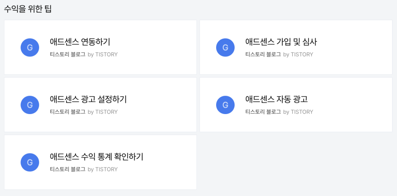
Task: Open the 애드센스 가입 및 심사 title link
Action: tap(281, 42)
